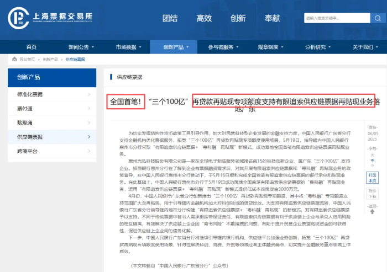Open the 分析研究 navigation menu
387x272 pixels.
316,47
